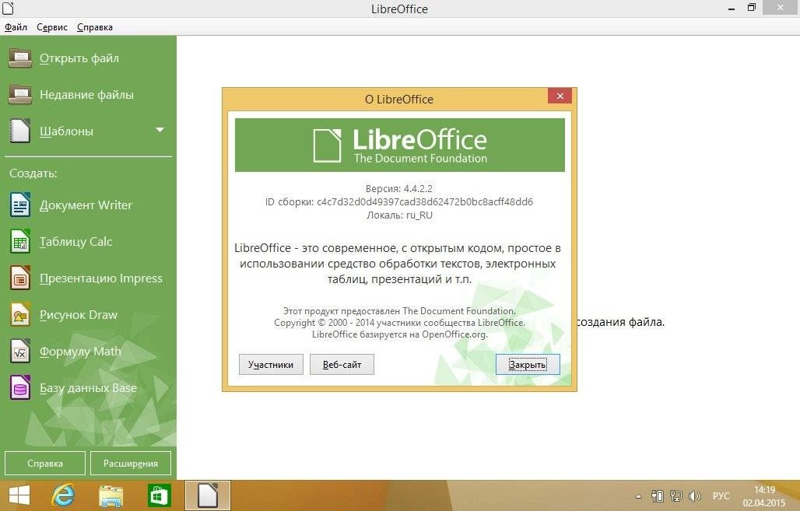The width and height of the screenshot is (800, 511).
Task: Open the Windows Start button
Action: 19,495
